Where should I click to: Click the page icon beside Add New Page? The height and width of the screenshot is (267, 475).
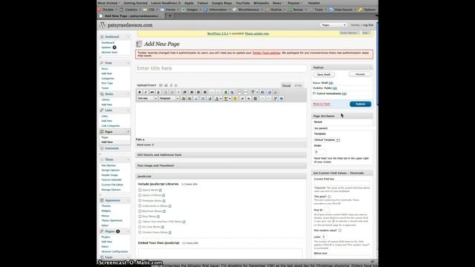(x=139, y=44)
